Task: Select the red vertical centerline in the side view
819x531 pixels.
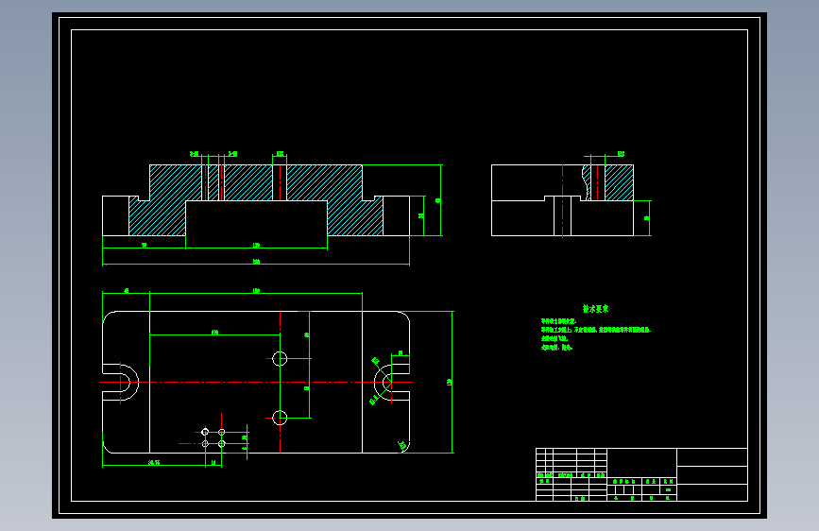Action: pyautogui.click(x=563, y=201)
